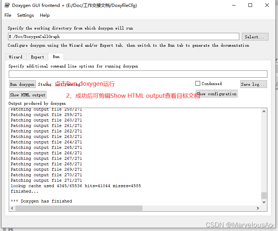Click the Select... working directory button

click(255, 37)
